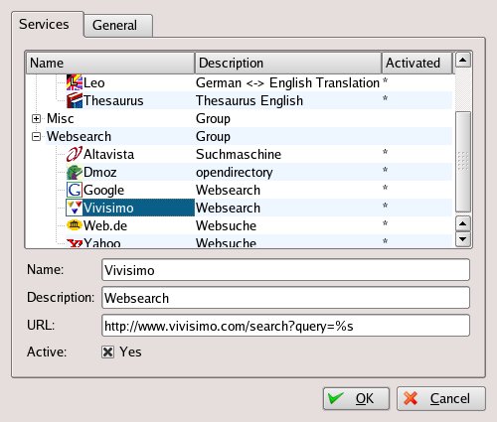Select the Google entry
Viewport: 497px width, 422px height.
tap(103, 190)
